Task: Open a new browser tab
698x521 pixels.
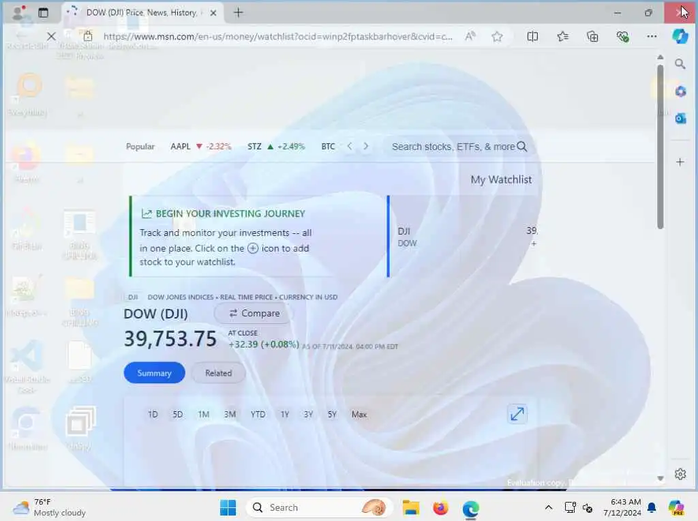Action: coord(238,12)
